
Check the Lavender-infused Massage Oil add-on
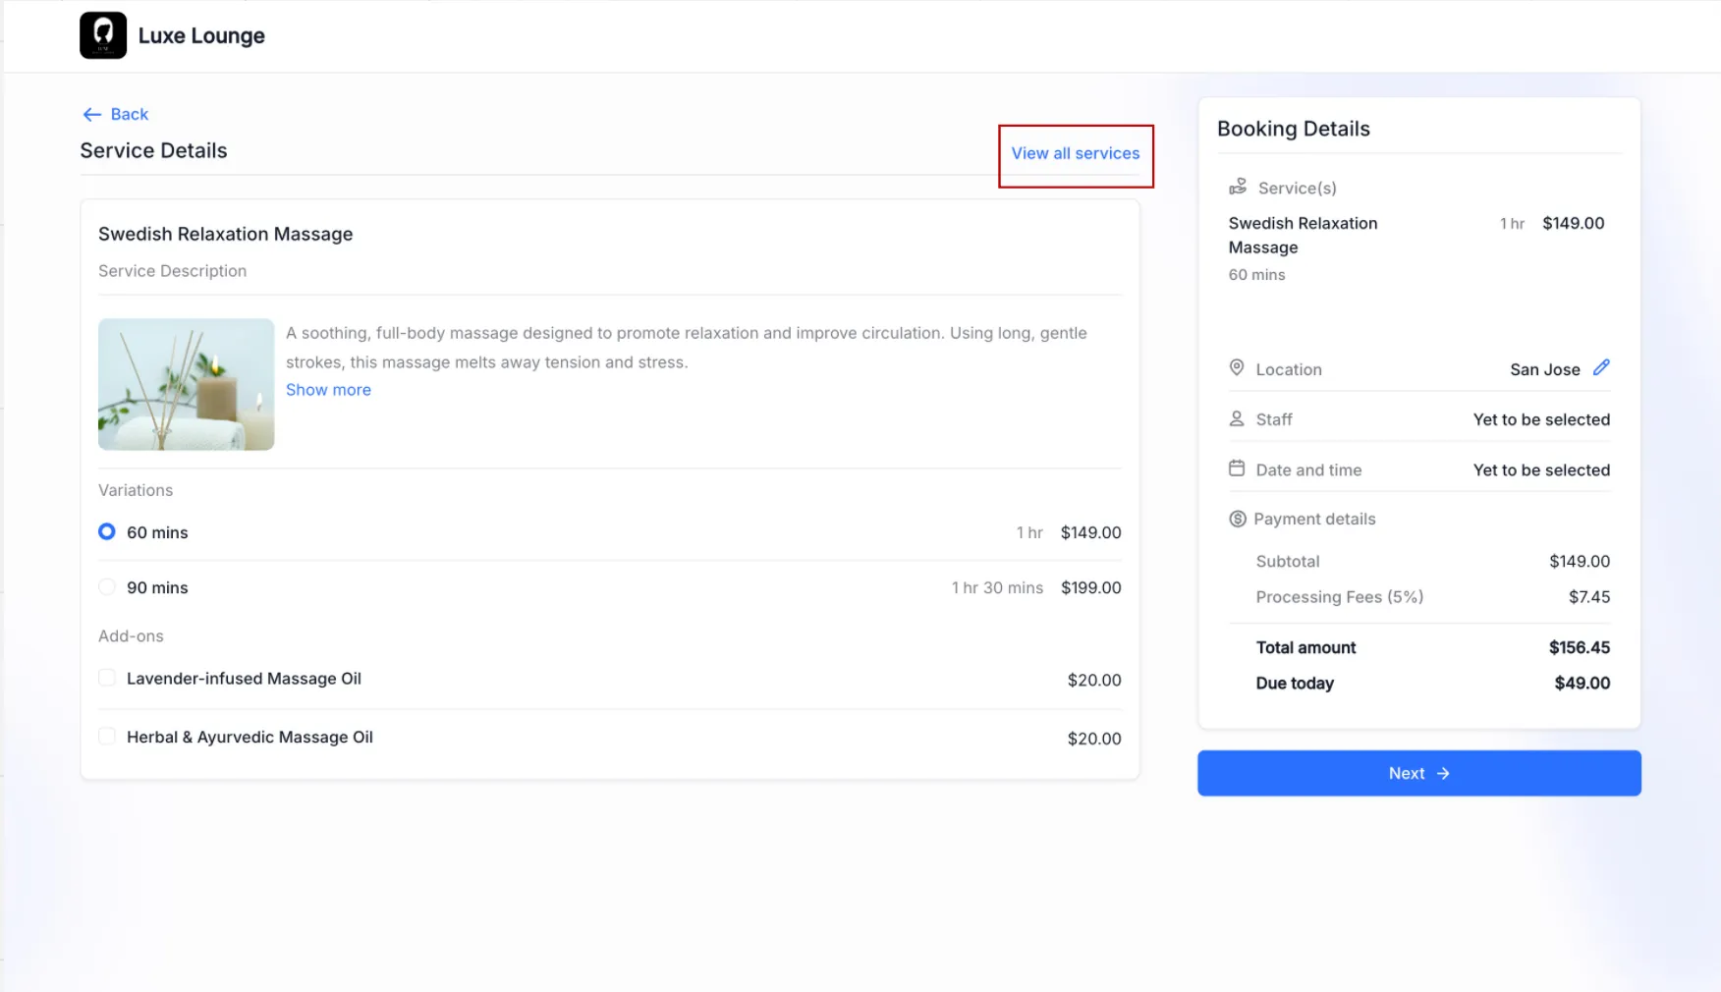click(106, 678)
